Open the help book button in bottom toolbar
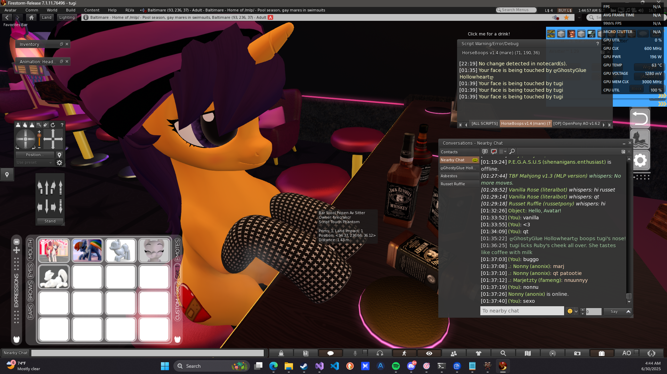667x374 pixels. (306, 353)
